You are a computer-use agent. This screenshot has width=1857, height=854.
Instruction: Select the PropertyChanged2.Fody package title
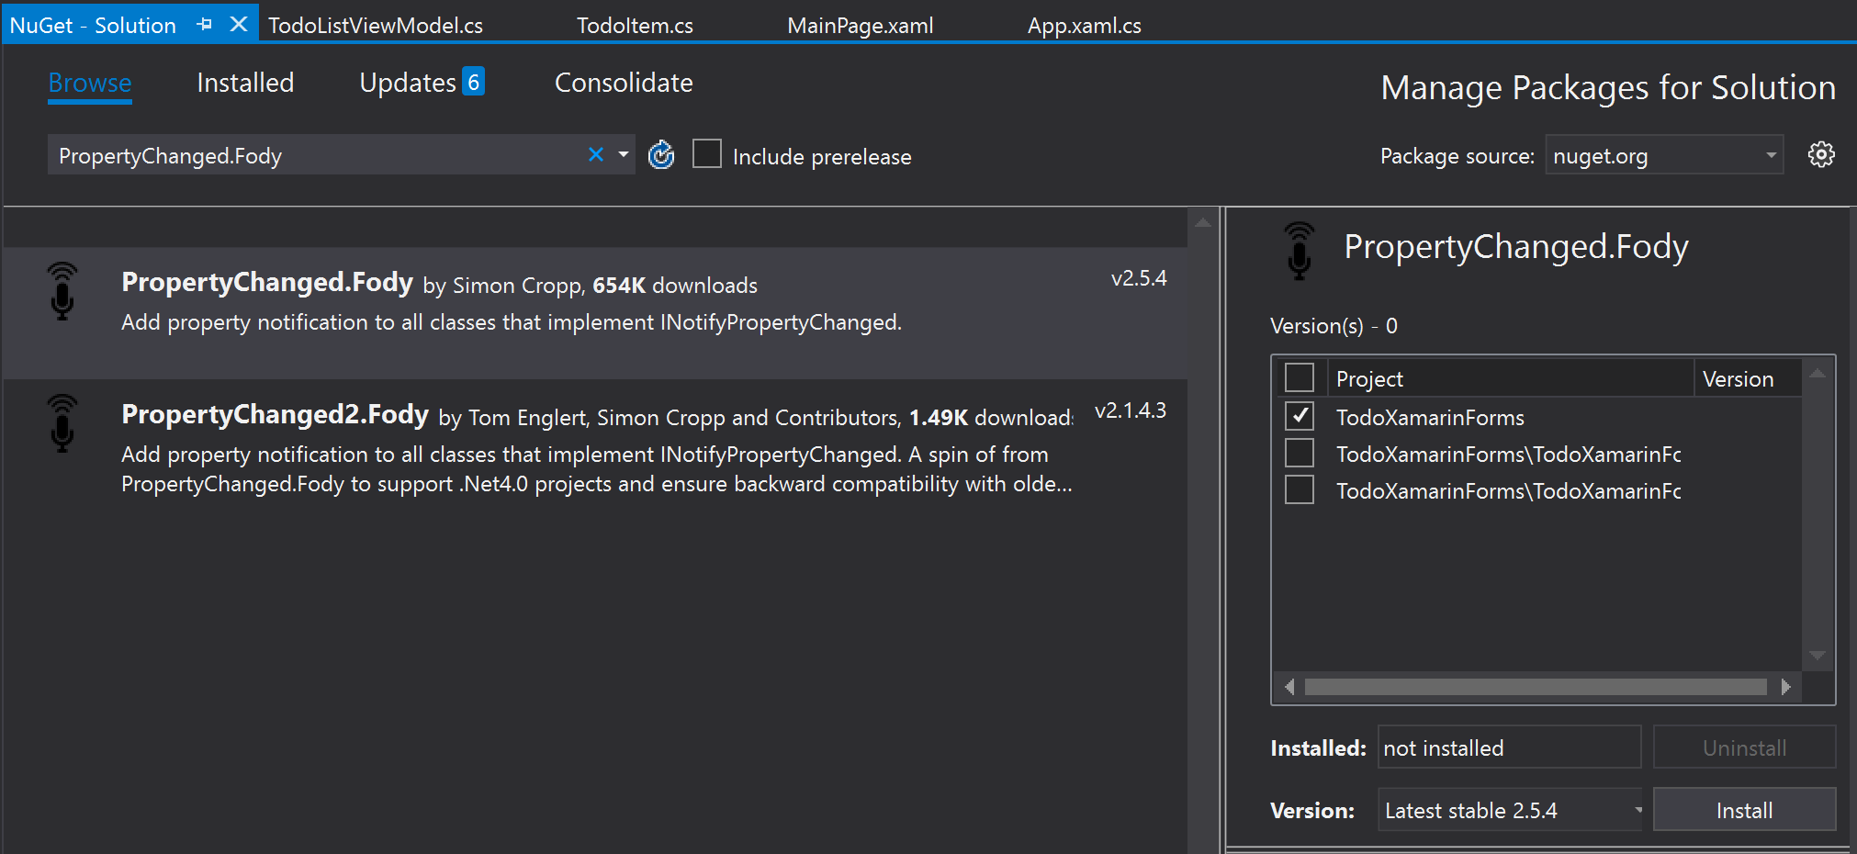[275, 414]
